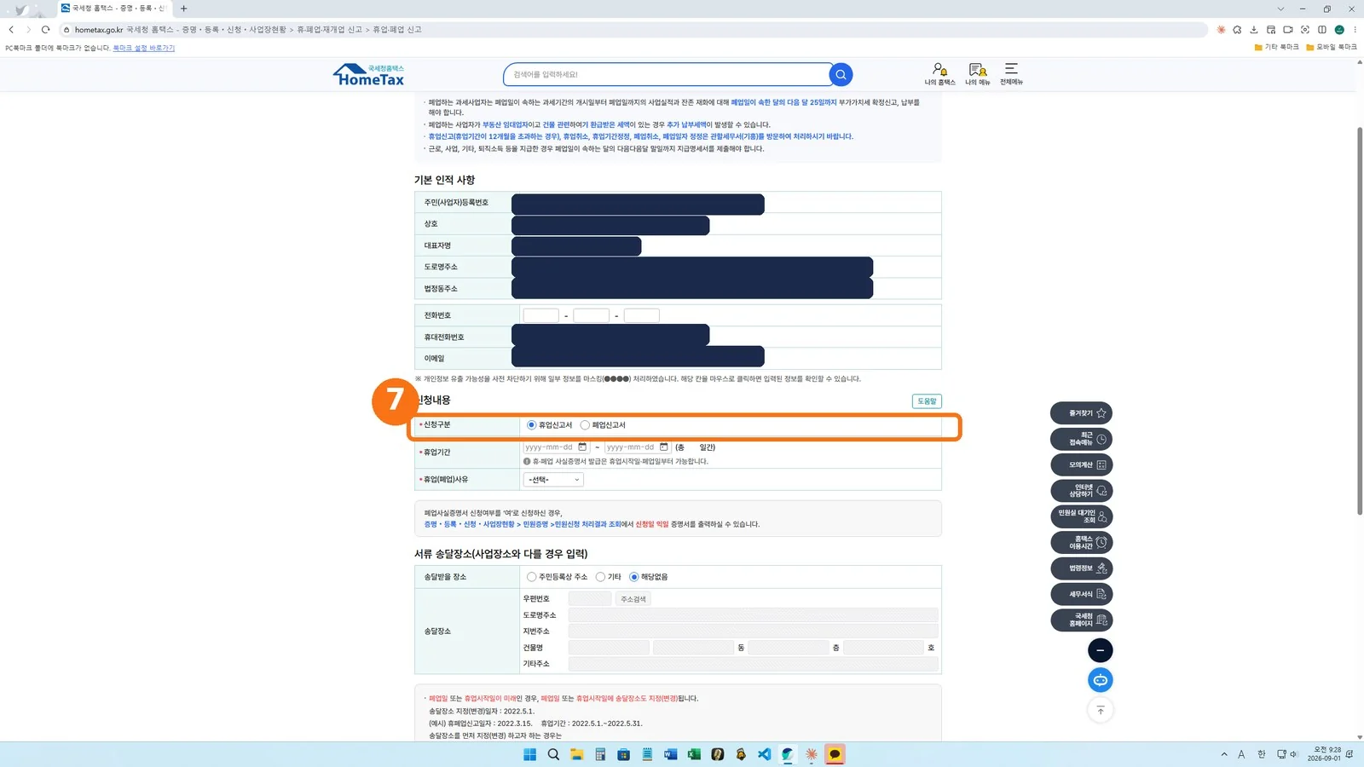Click 주소검색 address search button
This screenshot has height=767, width=1364.
click(633, 599)
